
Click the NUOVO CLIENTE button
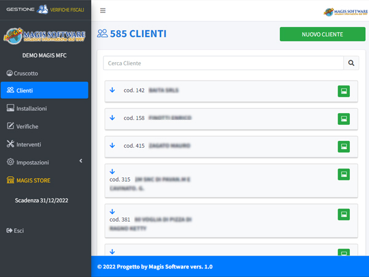coord(322,34)
